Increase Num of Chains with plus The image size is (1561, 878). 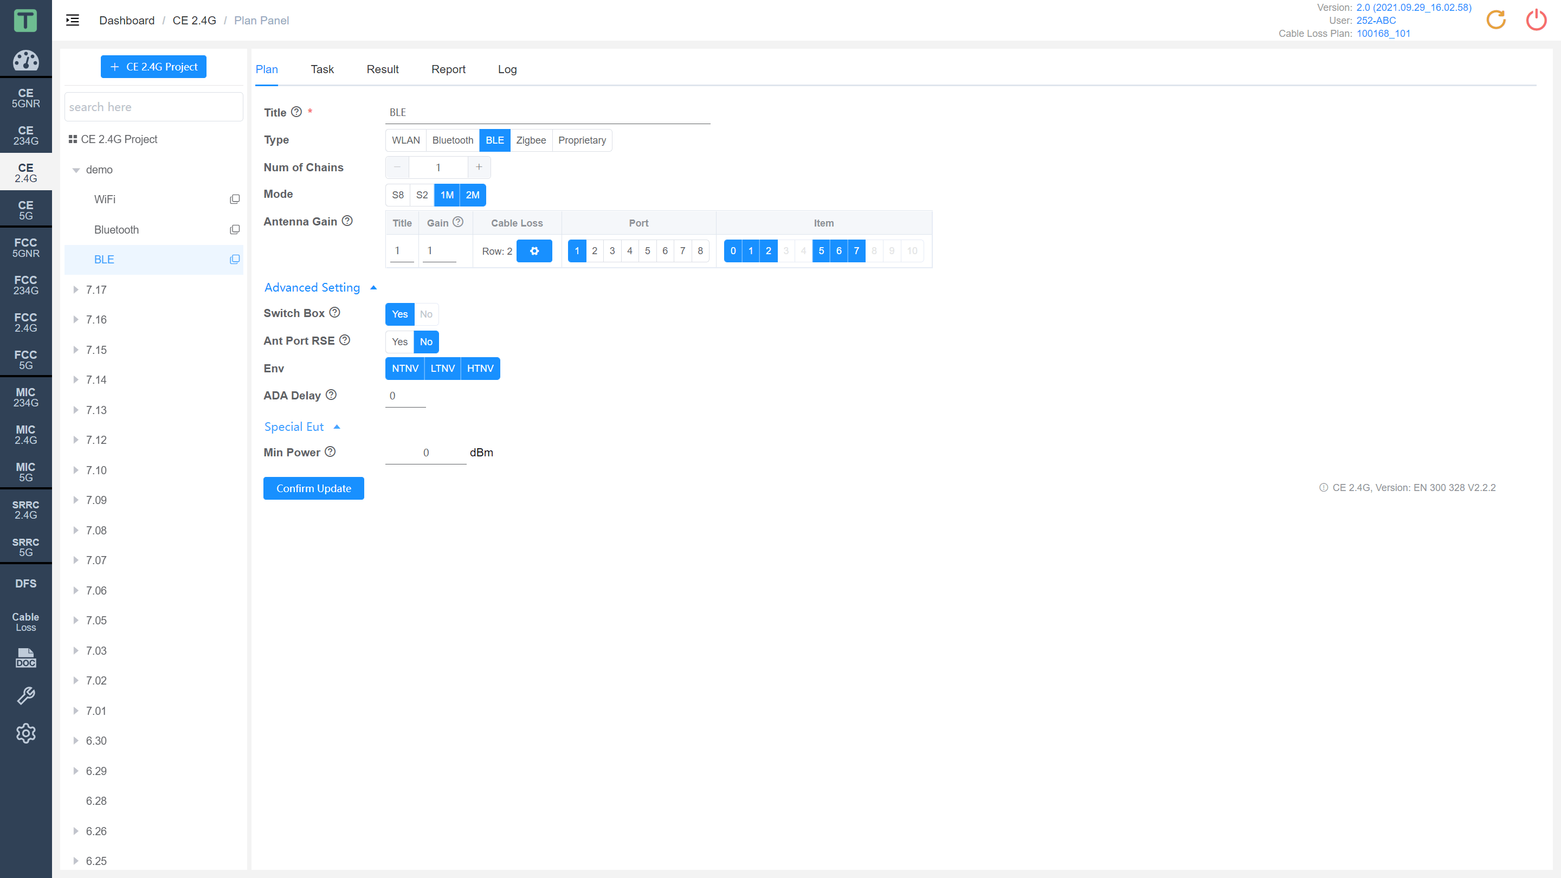[479, 167]
